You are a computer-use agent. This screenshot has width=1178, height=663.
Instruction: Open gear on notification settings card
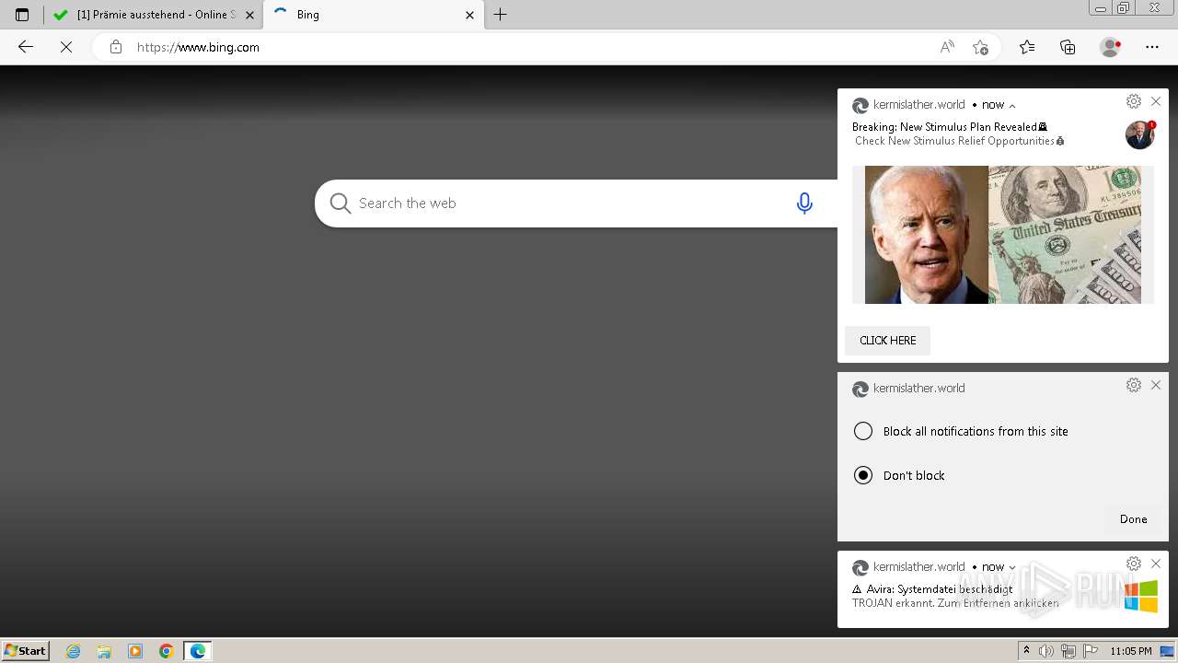(1134, 385)
